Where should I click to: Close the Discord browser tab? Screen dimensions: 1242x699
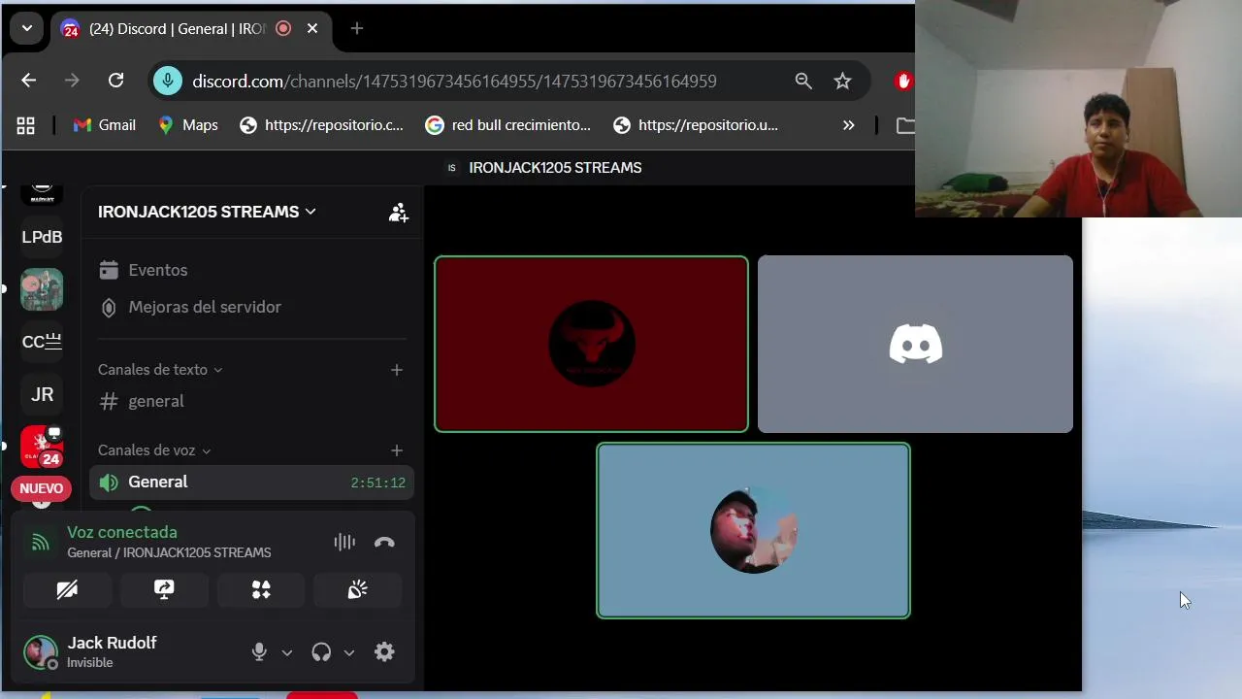coord(312,29)
